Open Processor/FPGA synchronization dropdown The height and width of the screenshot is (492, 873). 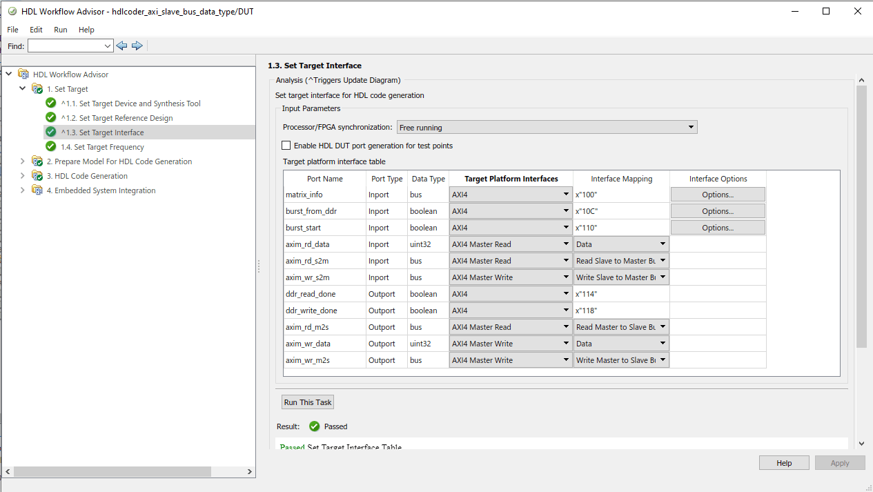547,128
